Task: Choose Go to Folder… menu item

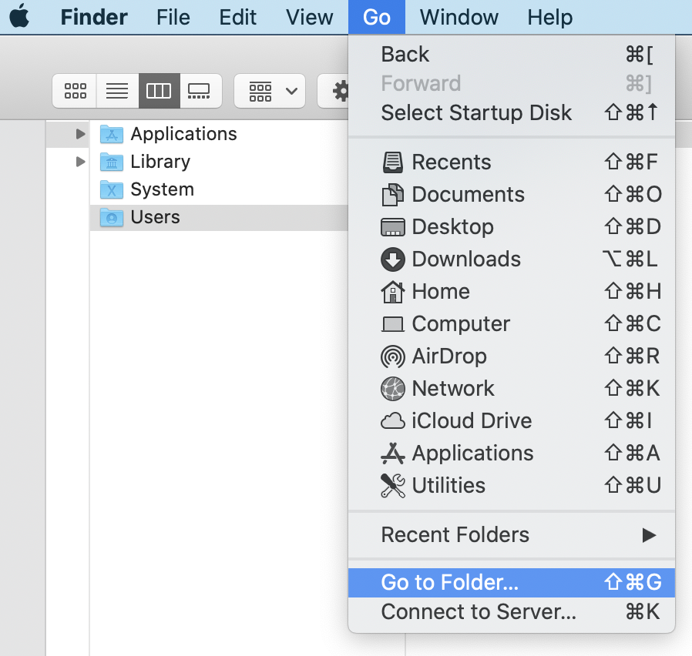Action: [x=512, y=583]
